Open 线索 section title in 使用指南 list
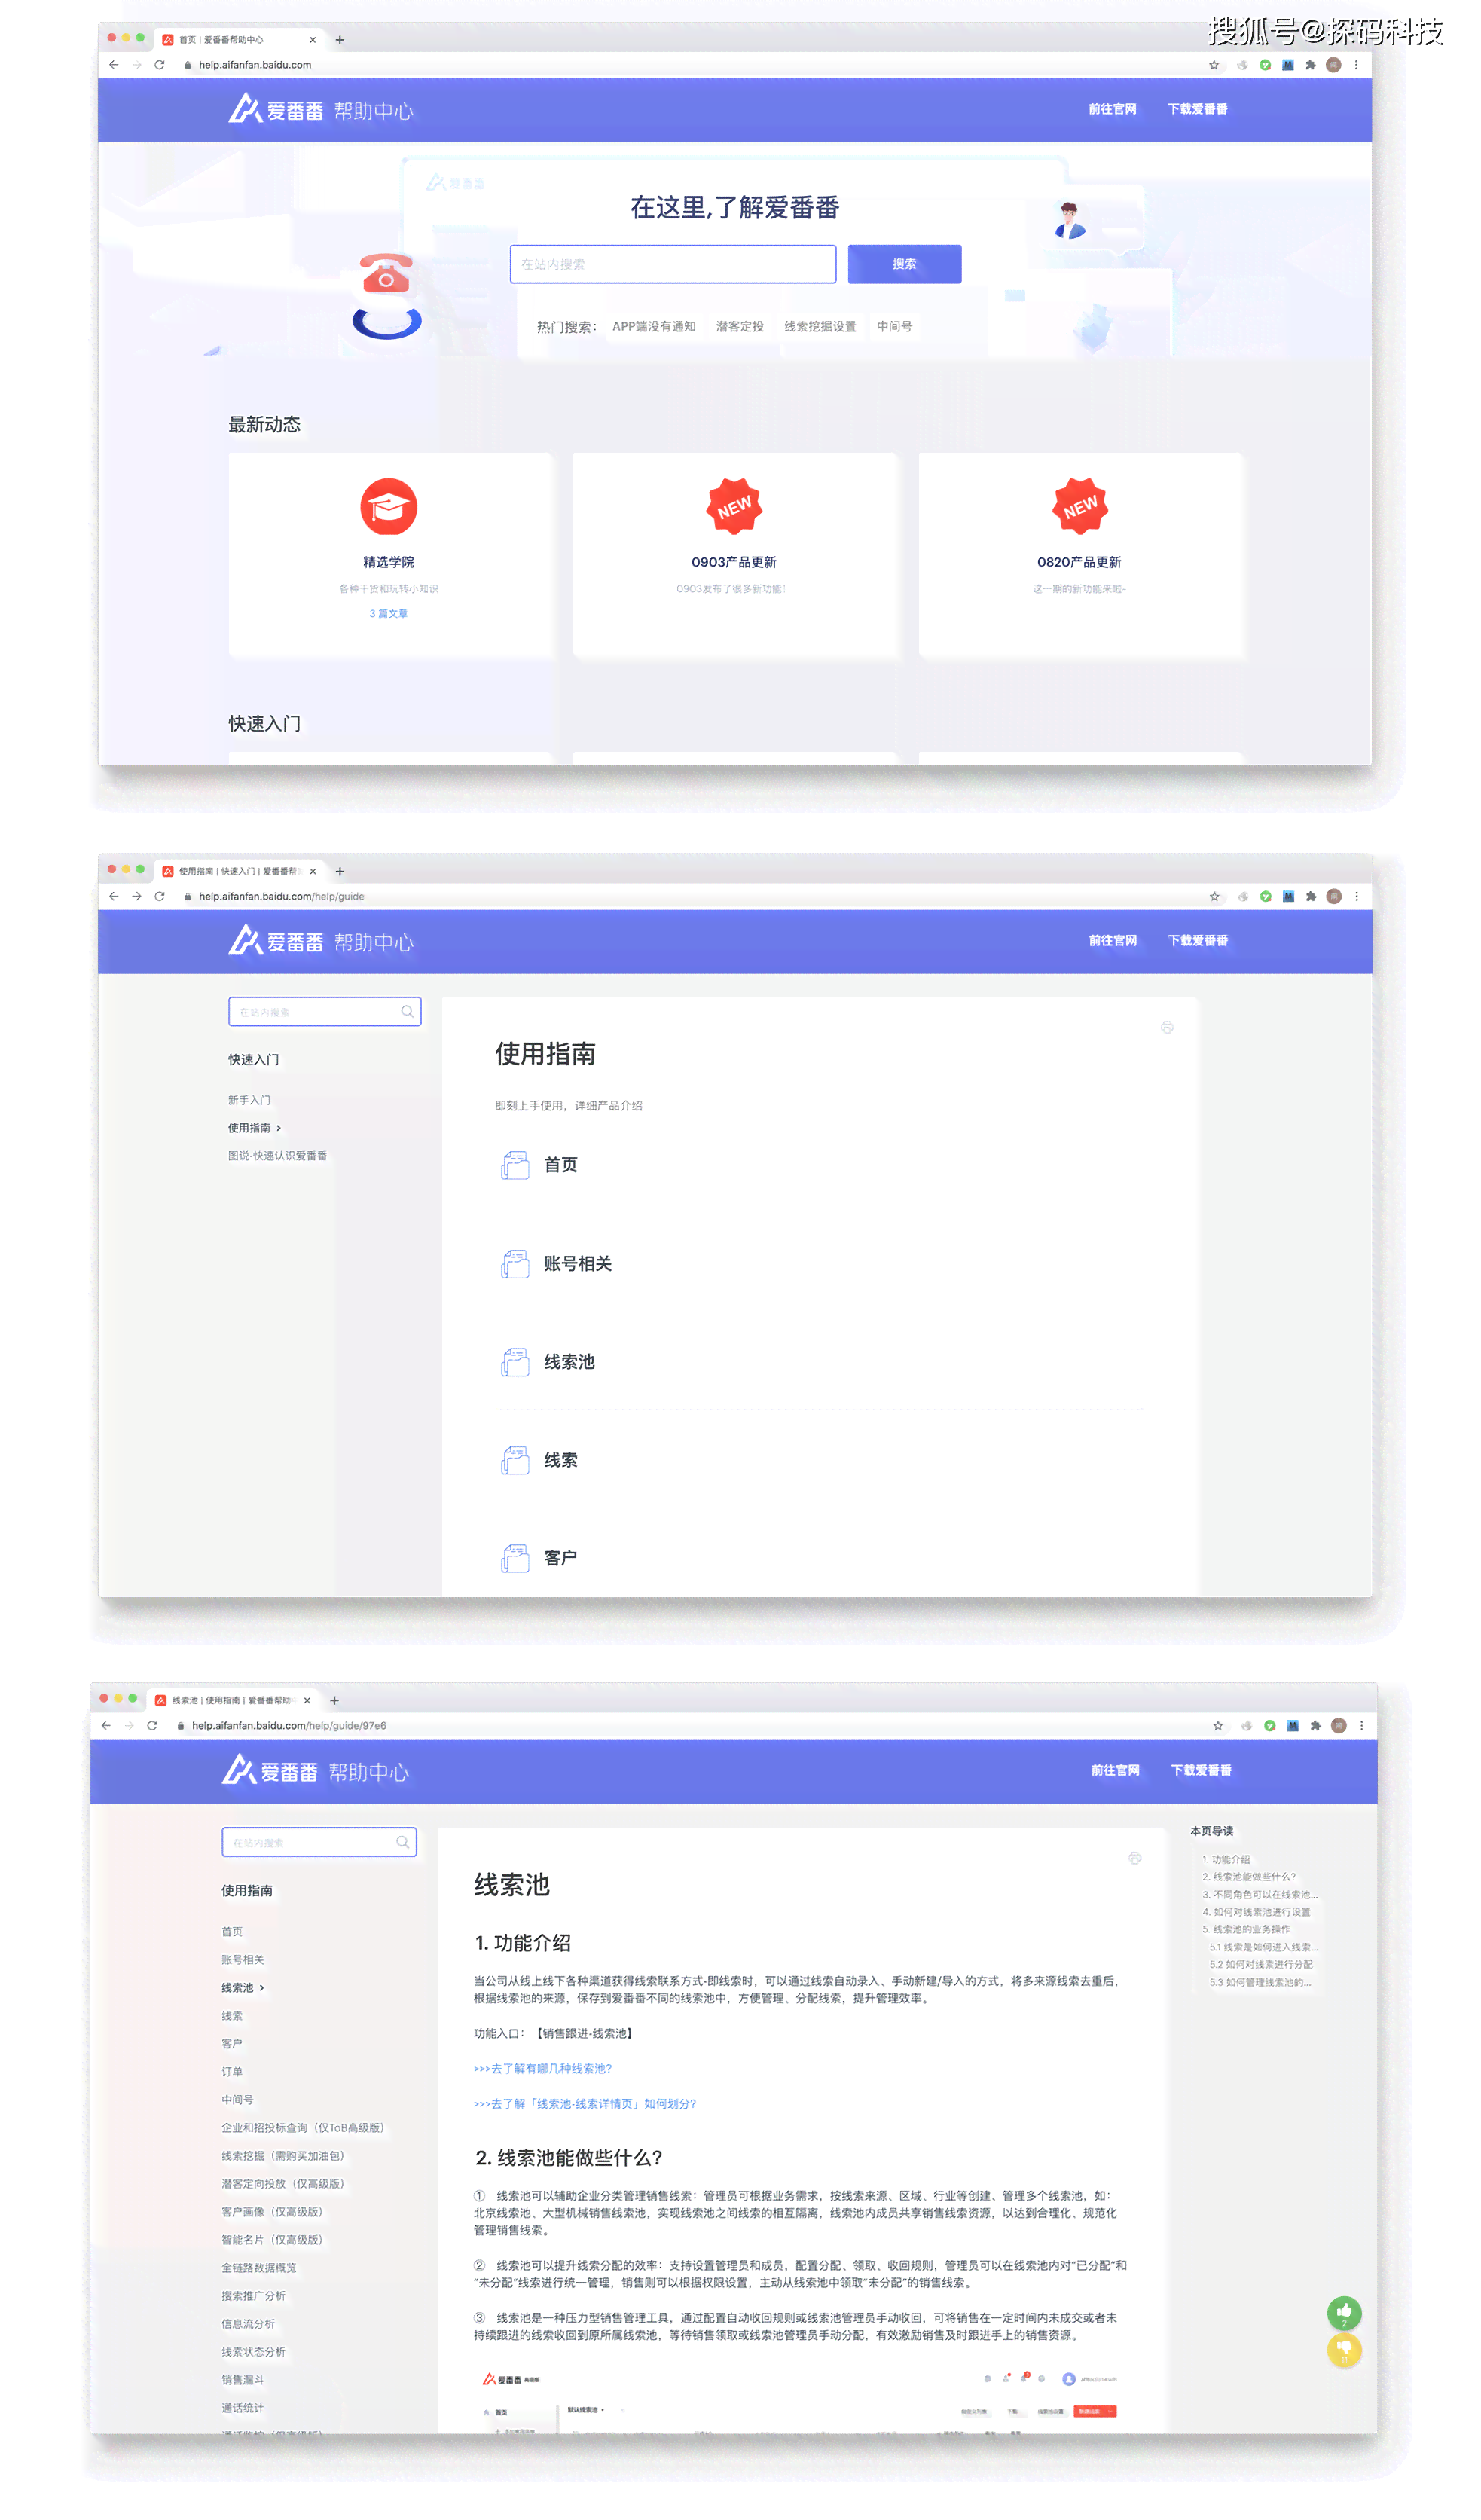The width and height of the screenshot is (1481, 2520). click(561, 1460)
